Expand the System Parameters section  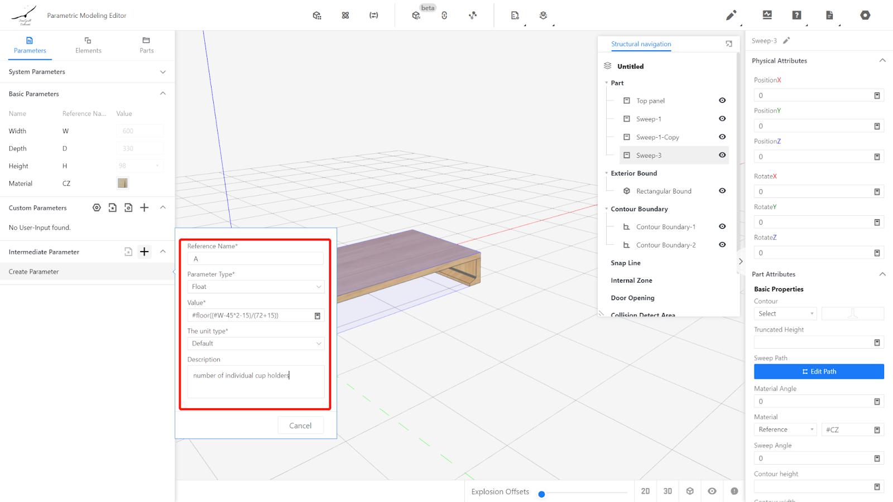coord(163,72)
